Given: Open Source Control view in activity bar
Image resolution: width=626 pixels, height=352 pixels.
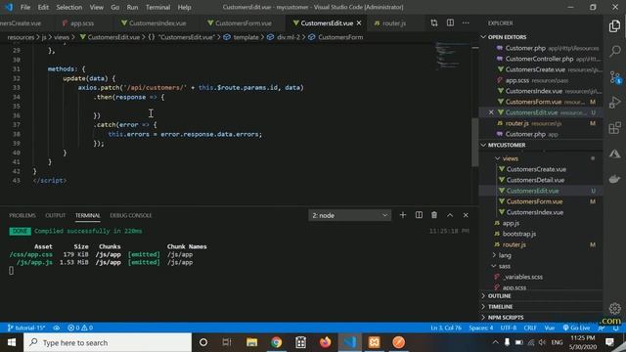Looking at the screenshot, I should tap(615, 77).
